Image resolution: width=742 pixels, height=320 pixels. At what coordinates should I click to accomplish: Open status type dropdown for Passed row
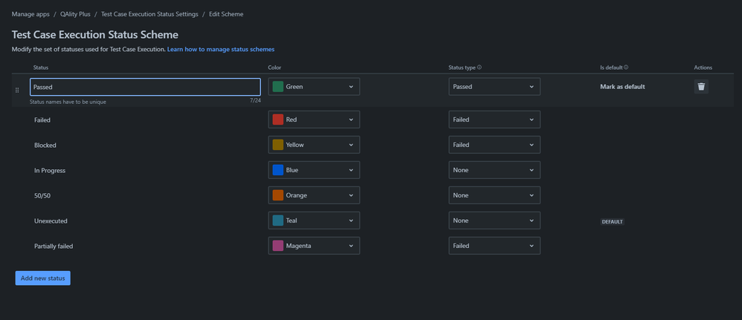pyautogui.click(x=494, y=87)
